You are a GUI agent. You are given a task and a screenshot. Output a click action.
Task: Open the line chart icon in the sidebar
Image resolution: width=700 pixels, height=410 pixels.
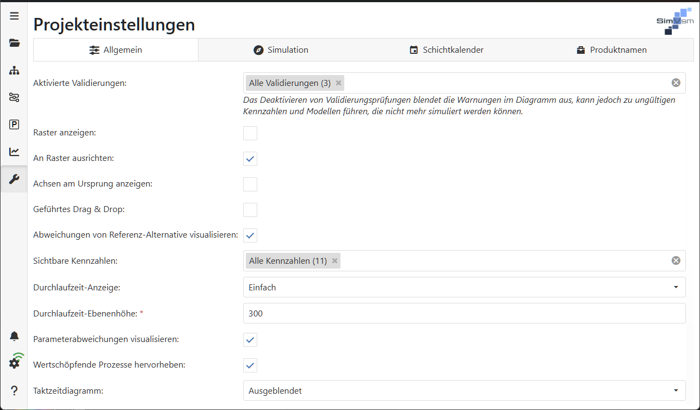point(14,152)
